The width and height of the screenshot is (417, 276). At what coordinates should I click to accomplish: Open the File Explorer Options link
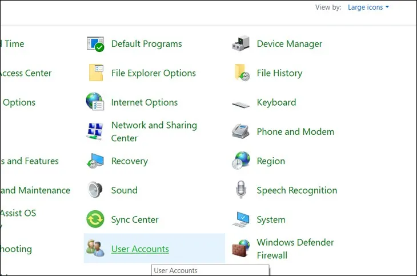154,73
